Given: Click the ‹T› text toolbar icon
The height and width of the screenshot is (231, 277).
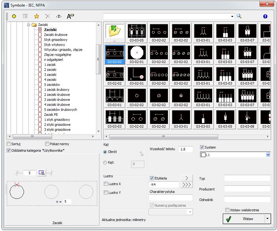Looking at the screenshot, I should tap(59, 17).
